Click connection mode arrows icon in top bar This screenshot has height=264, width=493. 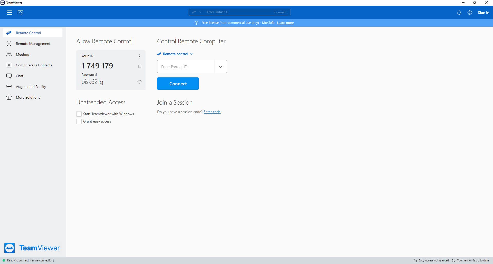[x=194, y=12]
